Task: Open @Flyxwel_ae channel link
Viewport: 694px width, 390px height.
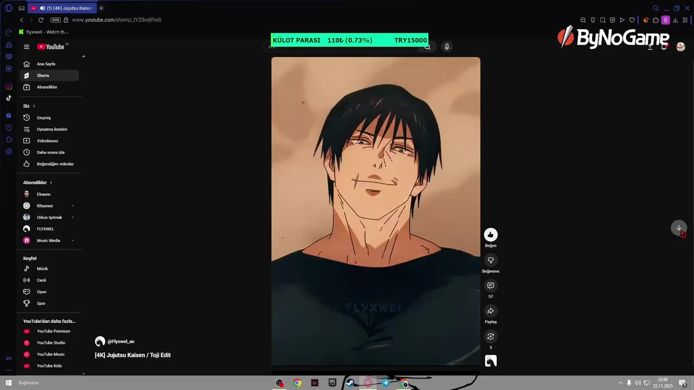Action: point(121,342)
